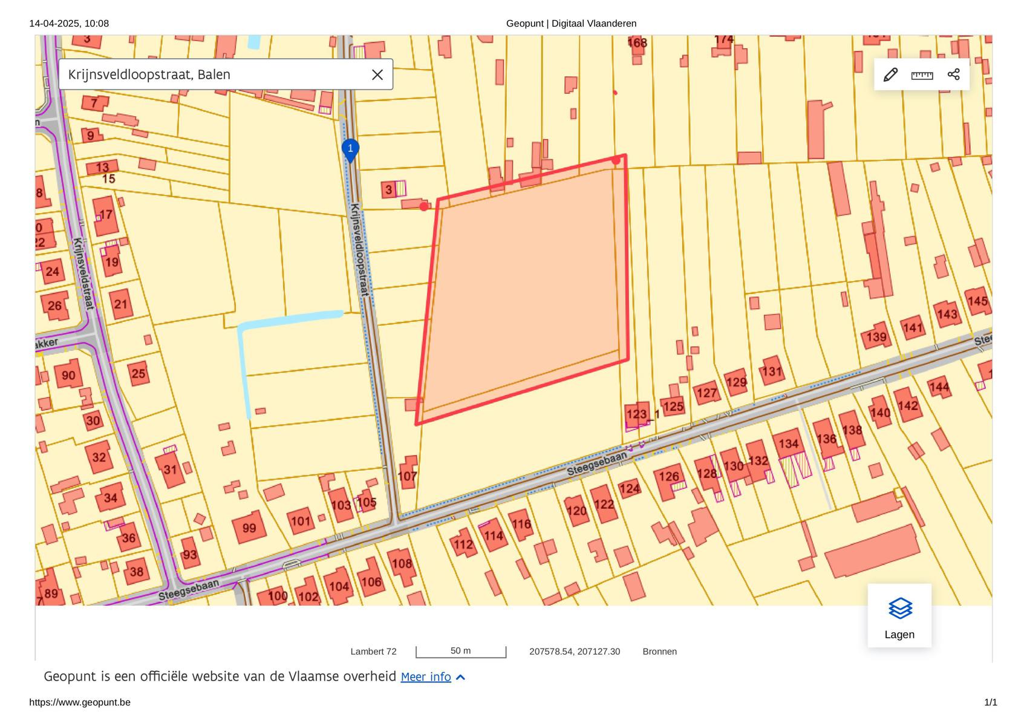Click the 50 m scale bar
Image resolution: width=1027 pixels, height=726 pixels.
coord(461,652)
